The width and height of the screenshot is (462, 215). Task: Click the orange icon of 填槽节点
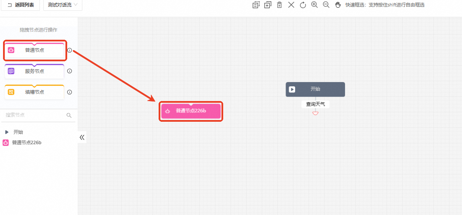coord(11,92)
